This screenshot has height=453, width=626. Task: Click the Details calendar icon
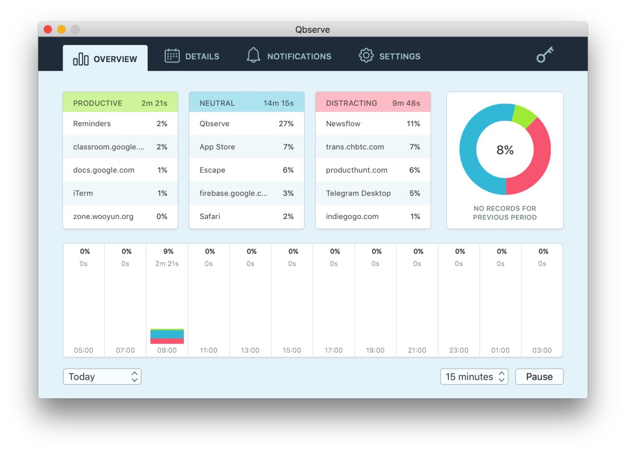172,56
